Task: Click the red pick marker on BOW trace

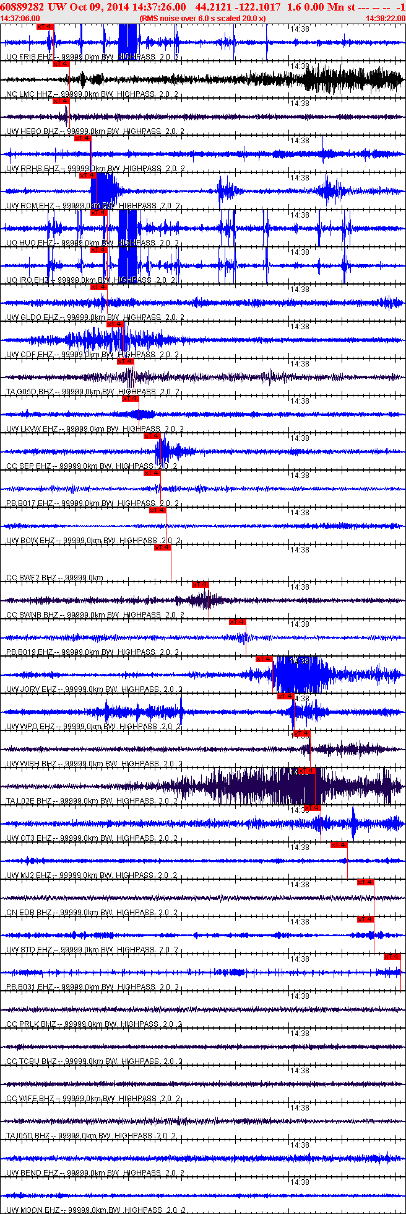Action: click(158, 510)
